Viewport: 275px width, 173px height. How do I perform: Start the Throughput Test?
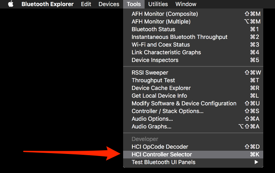(153, 80)
